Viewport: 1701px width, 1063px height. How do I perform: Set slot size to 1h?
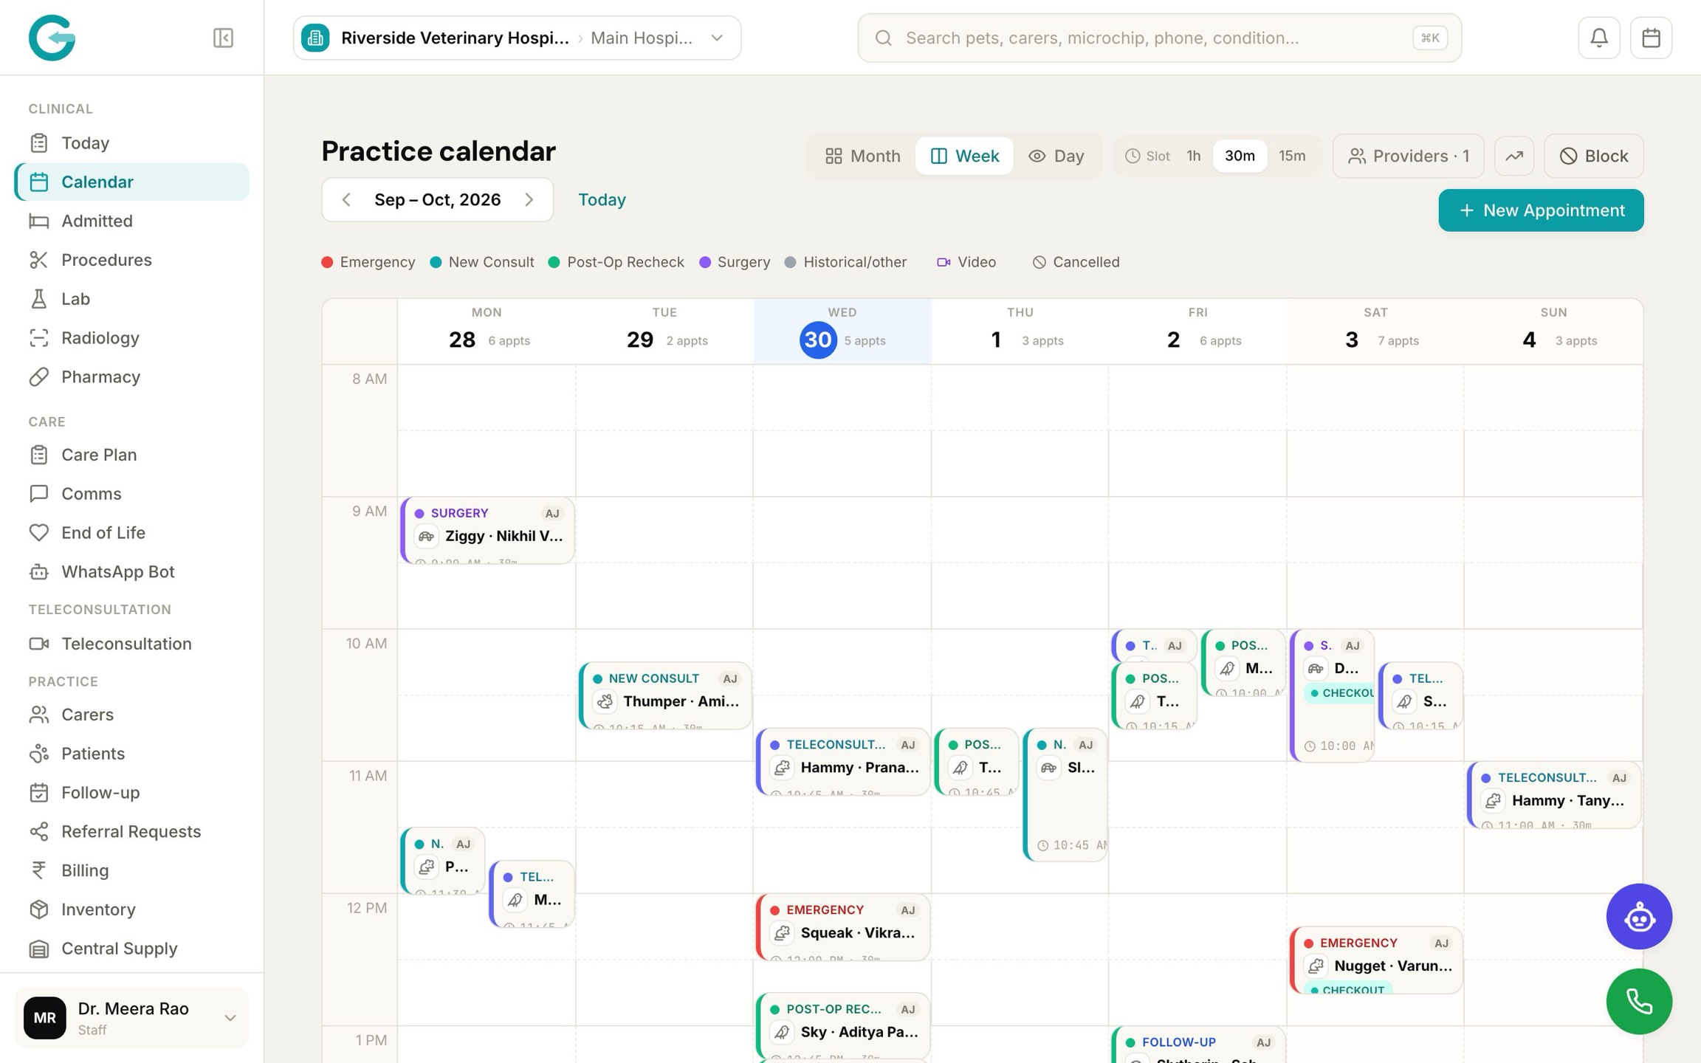pos(1194,156)
